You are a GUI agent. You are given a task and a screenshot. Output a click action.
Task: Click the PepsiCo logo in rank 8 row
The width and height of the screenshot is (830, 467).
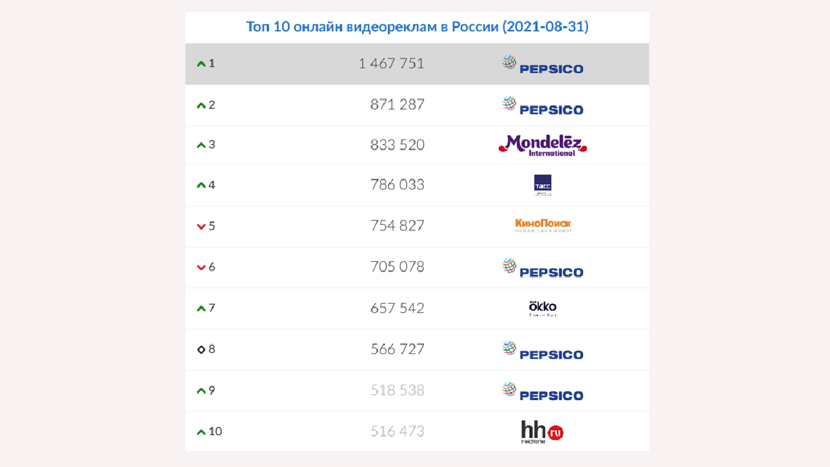coord(543,350)
